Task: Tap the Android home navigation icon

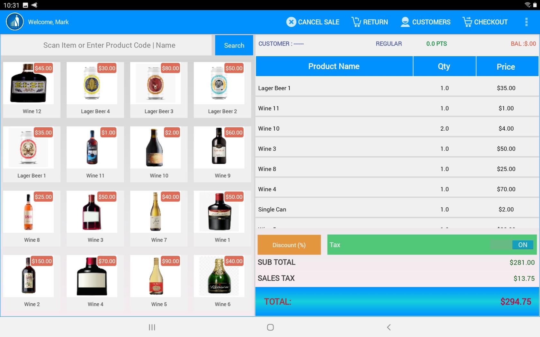Action: click(x=270, y=327)
